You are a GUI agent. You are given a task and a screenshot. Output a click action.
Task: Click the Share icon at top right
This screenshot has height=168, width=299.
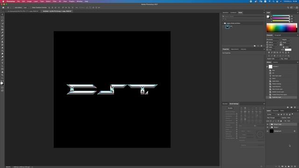(x=297, y=7)
